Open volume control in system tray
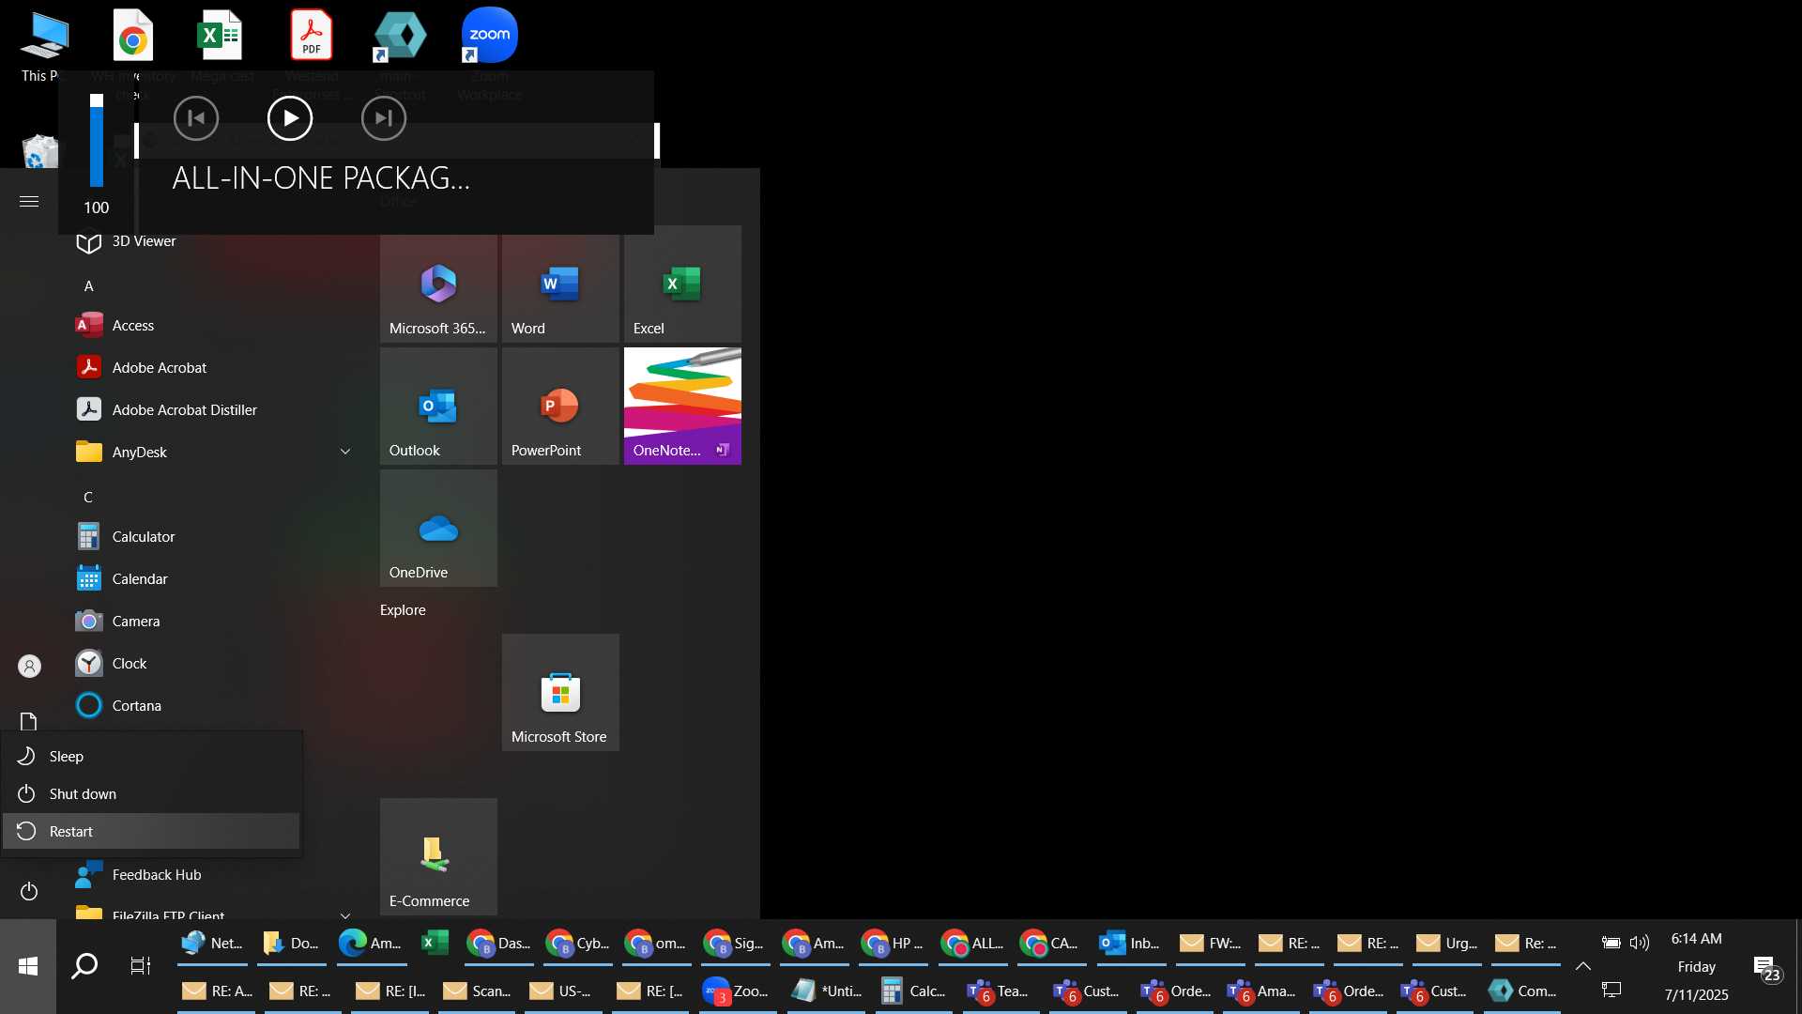The width and height of the screenshot is (1802, 1014). coord(1640,943)
